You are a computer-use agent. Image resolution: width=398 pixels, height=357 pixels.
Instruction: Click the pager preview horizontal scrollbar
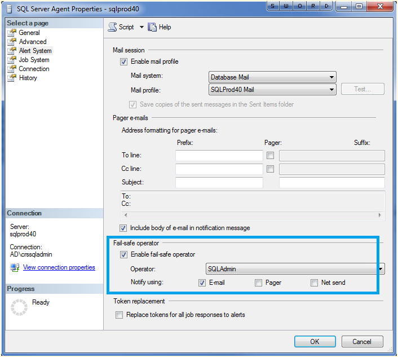(x=254, y=215)
